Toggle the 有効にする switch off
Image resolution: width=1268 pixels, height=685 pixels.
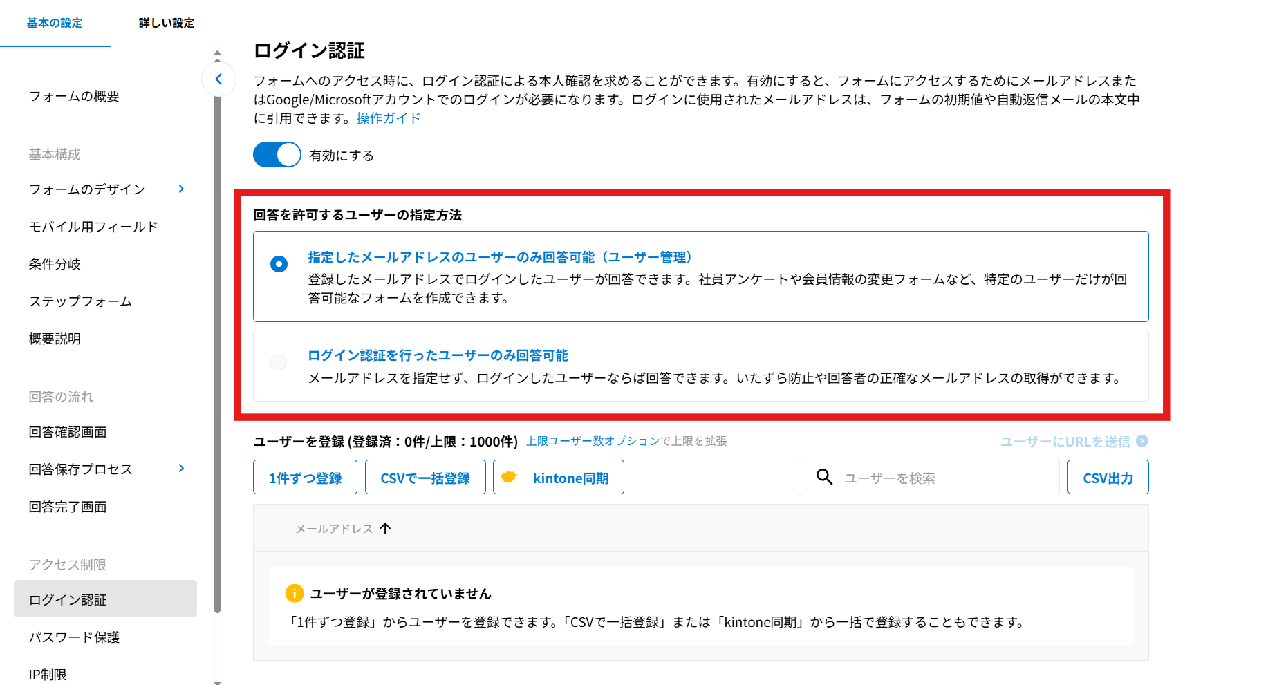coord(277,155)
